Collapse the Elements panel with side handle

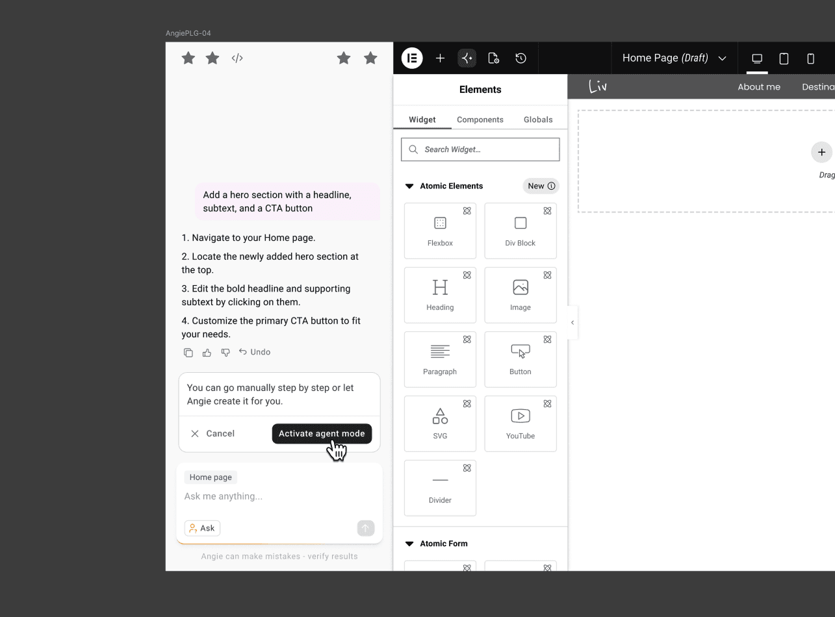tap(572, 323)
